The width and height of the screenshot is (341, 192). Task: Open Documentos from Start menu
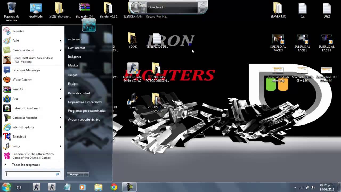[x=77, y=48]
